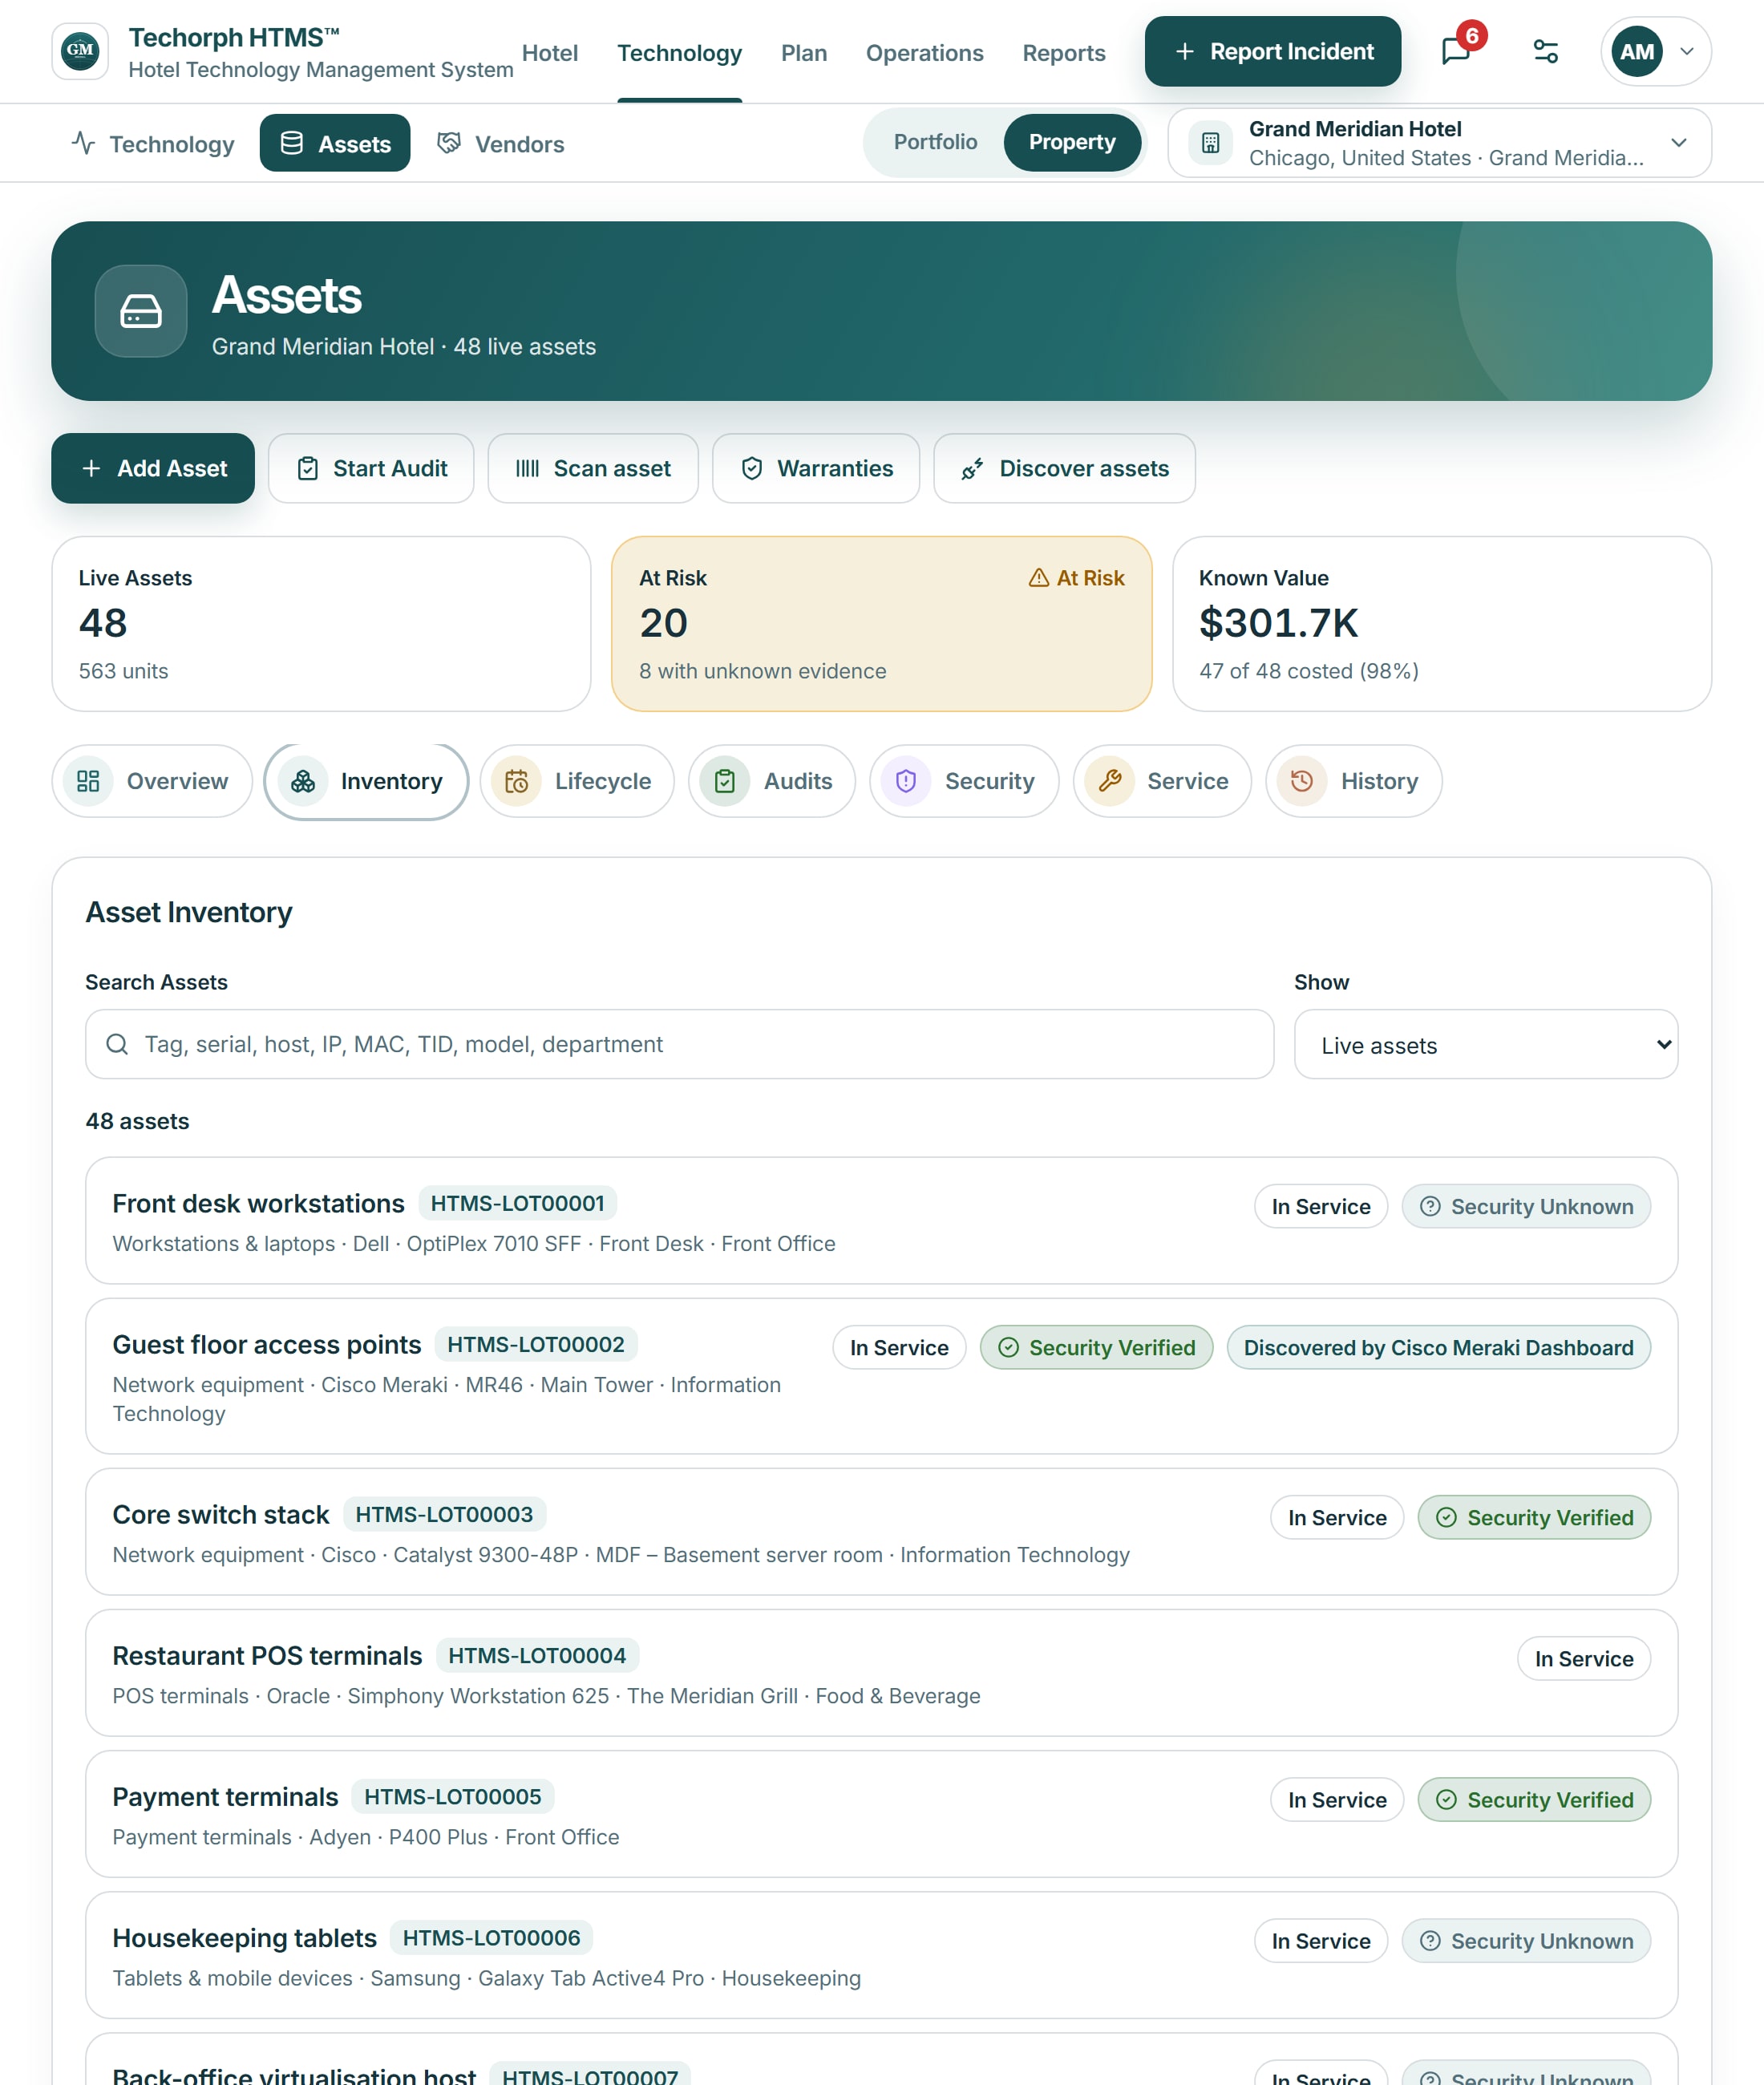Click the Assets header drive icon
The height and width of the screenshot is (2085, 1764).
point(141,311)
